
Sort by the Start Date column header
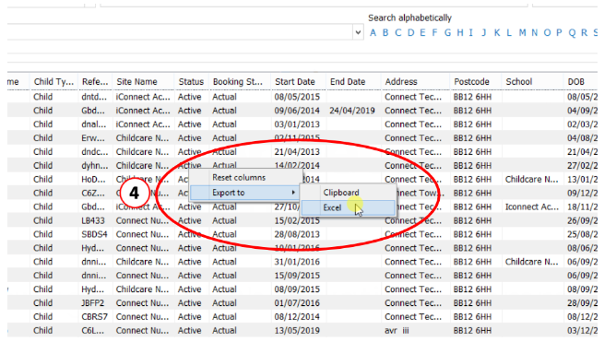(299, 82)
